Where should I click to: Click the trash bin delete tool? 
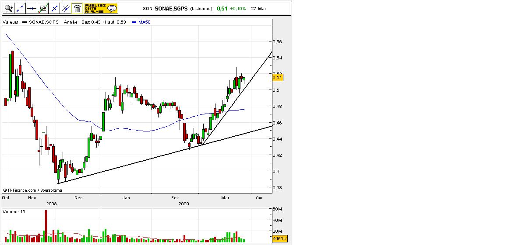(x=77, y=8)
